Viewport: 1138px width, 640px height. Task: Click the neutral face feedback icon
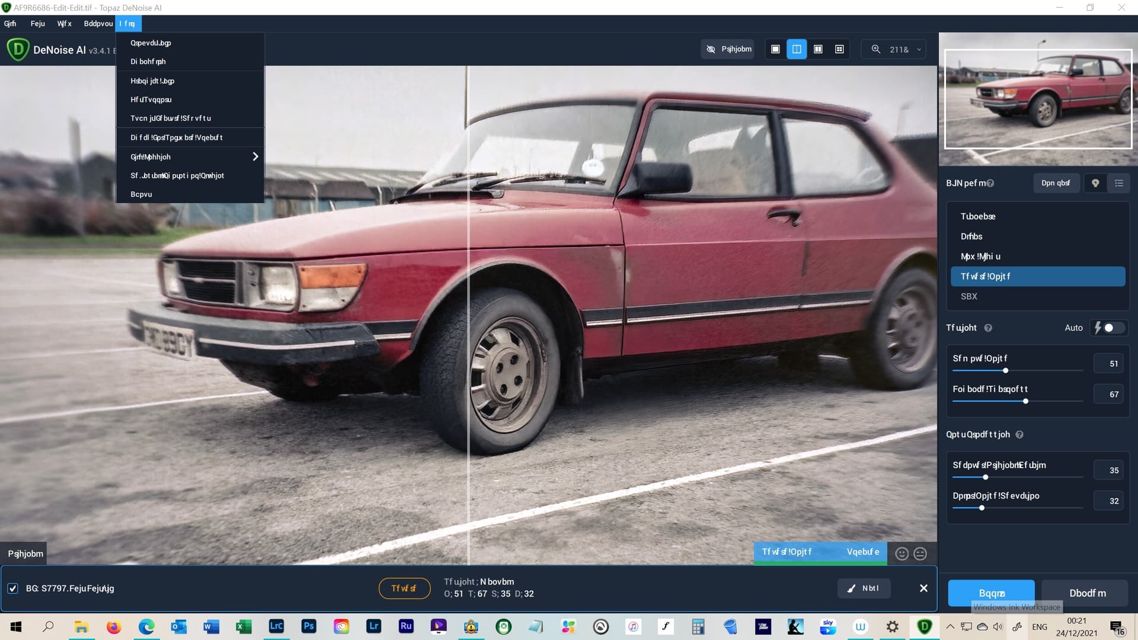920,553
